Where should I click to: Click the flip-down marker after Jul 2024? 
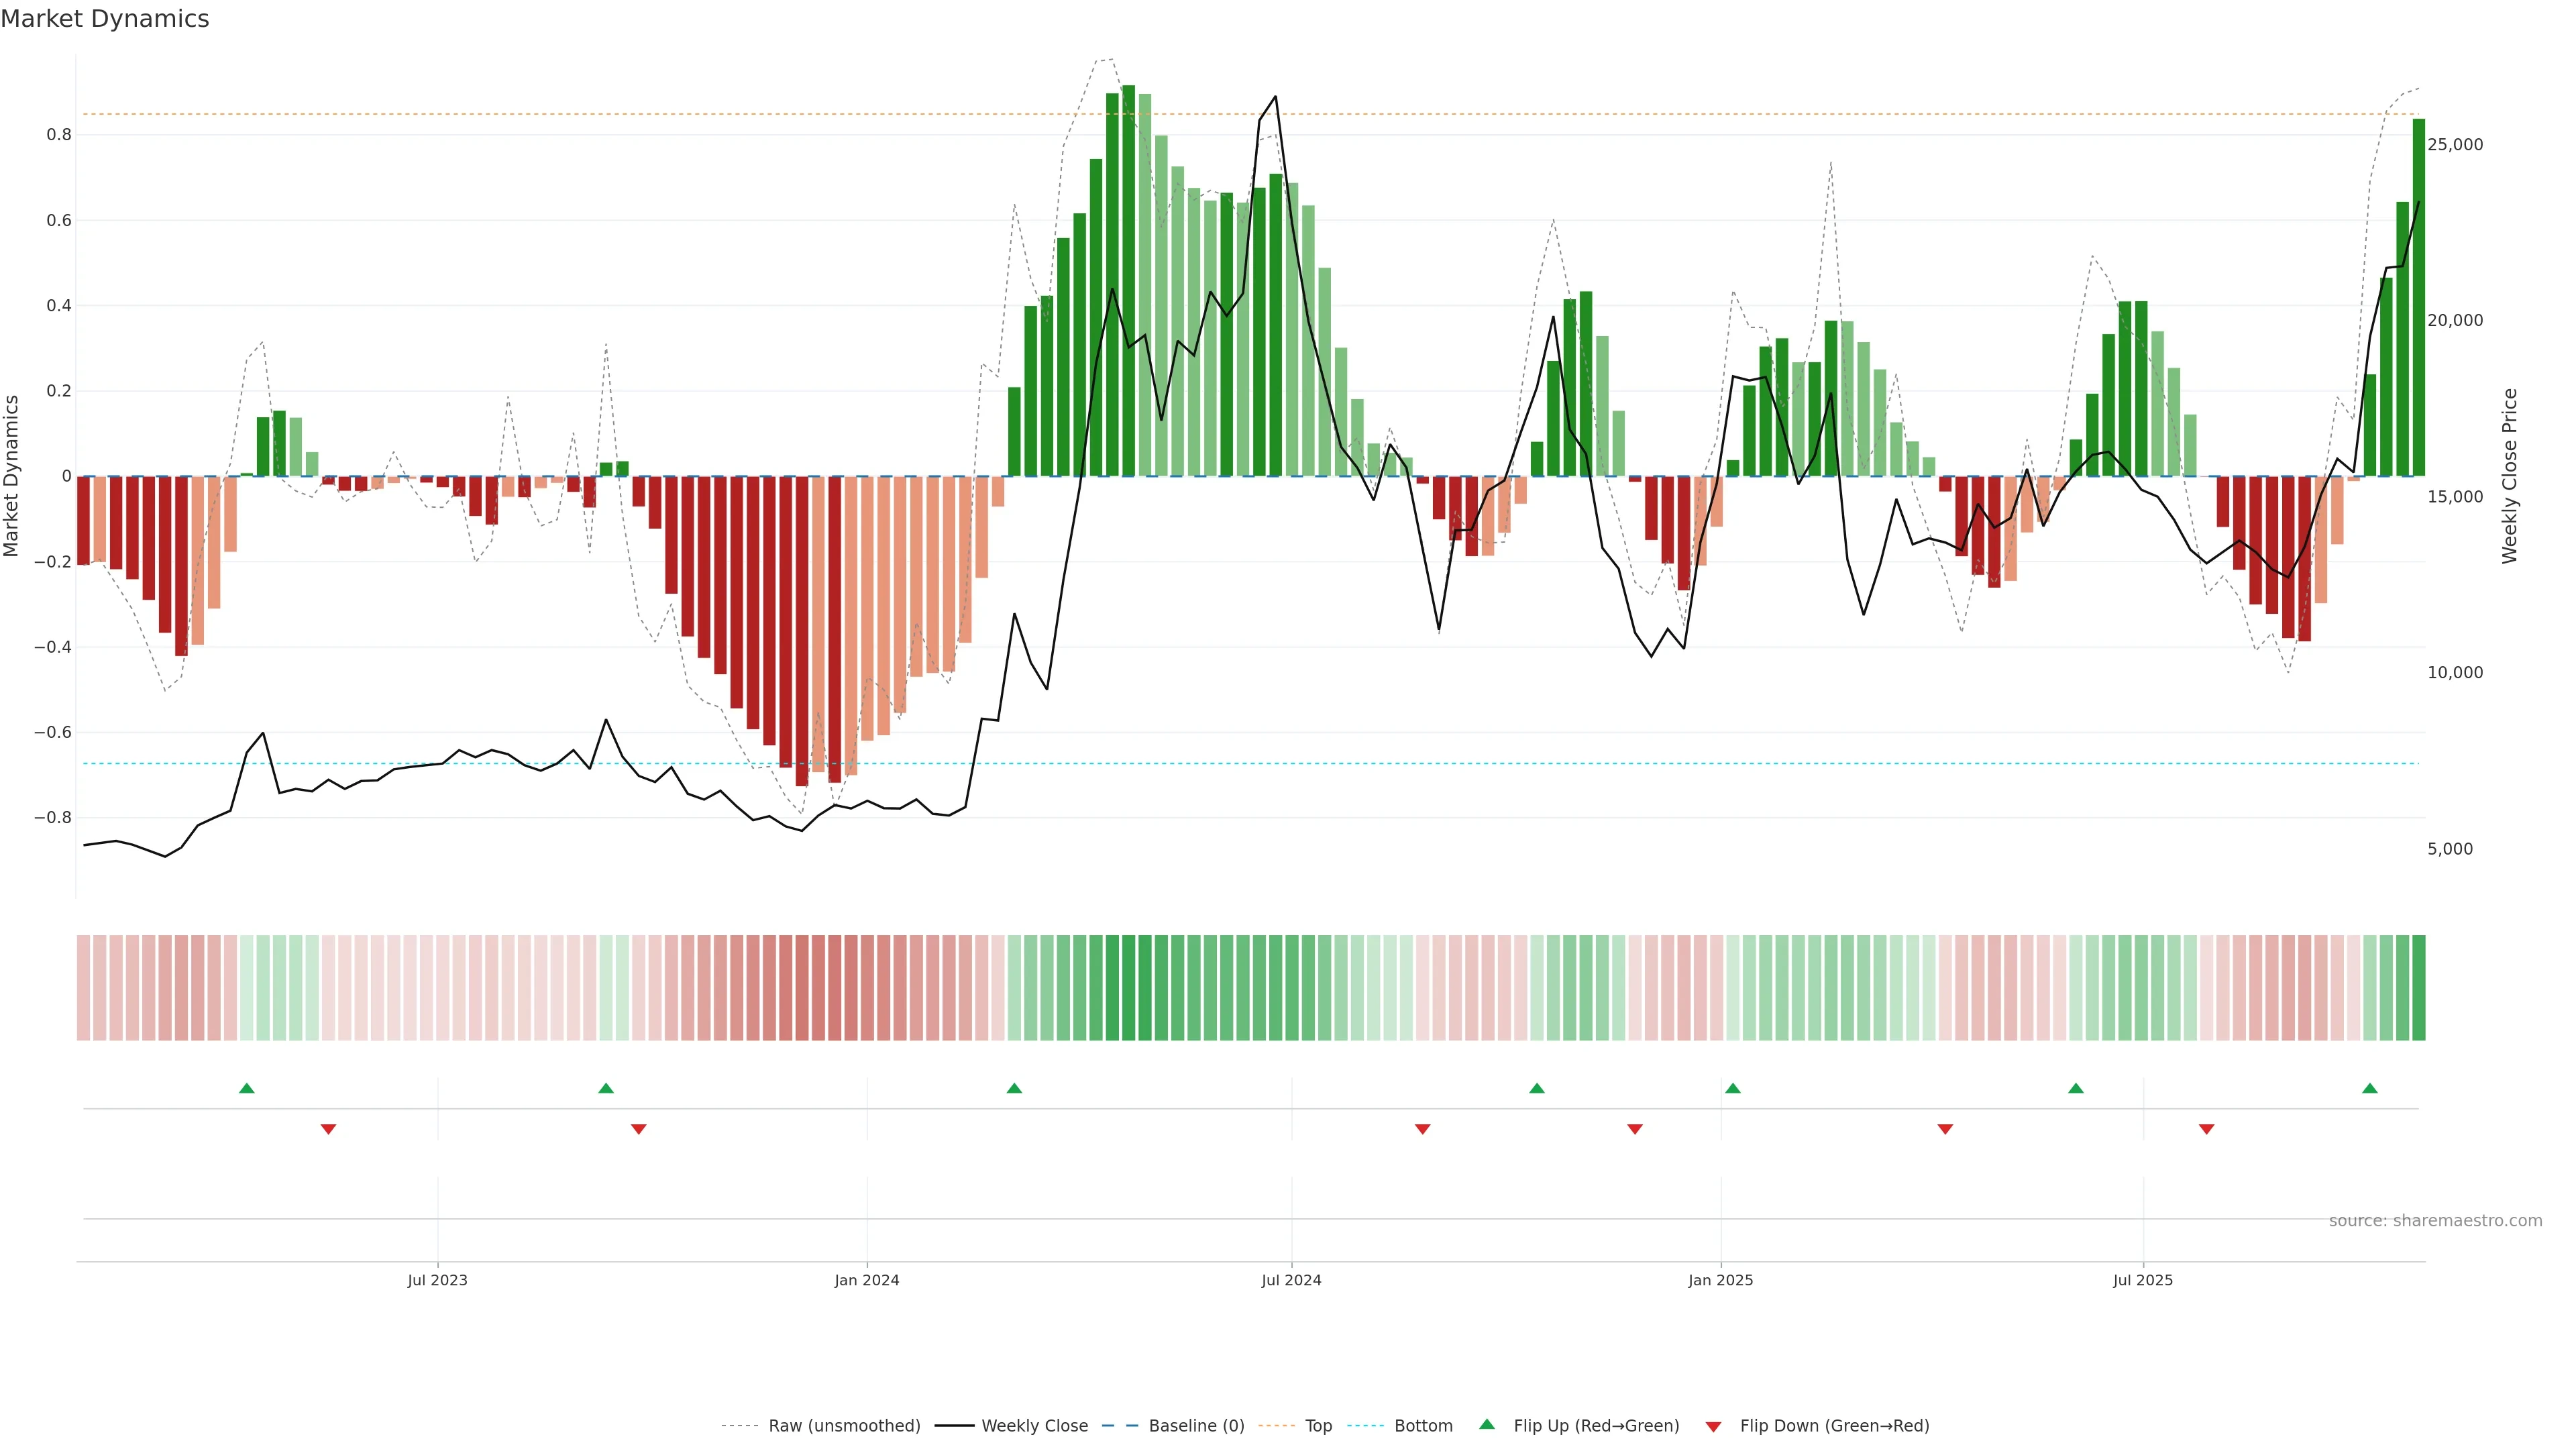click(1422, 1129)
